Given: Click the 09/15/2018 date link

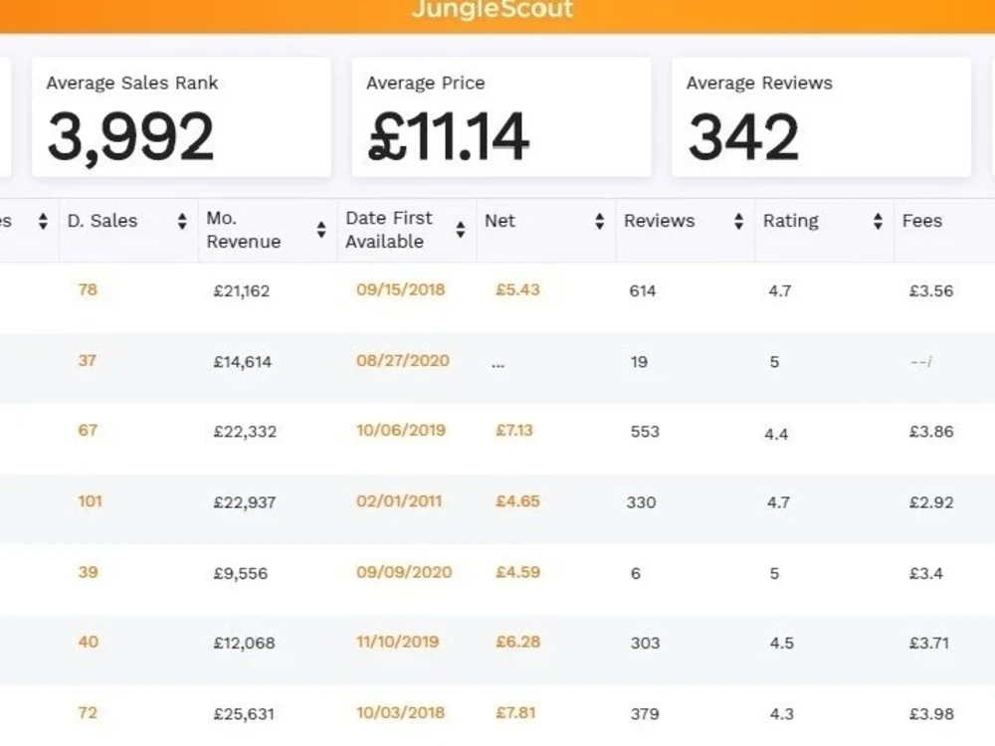Looking at the screenshot, I should tap(400, 289).
